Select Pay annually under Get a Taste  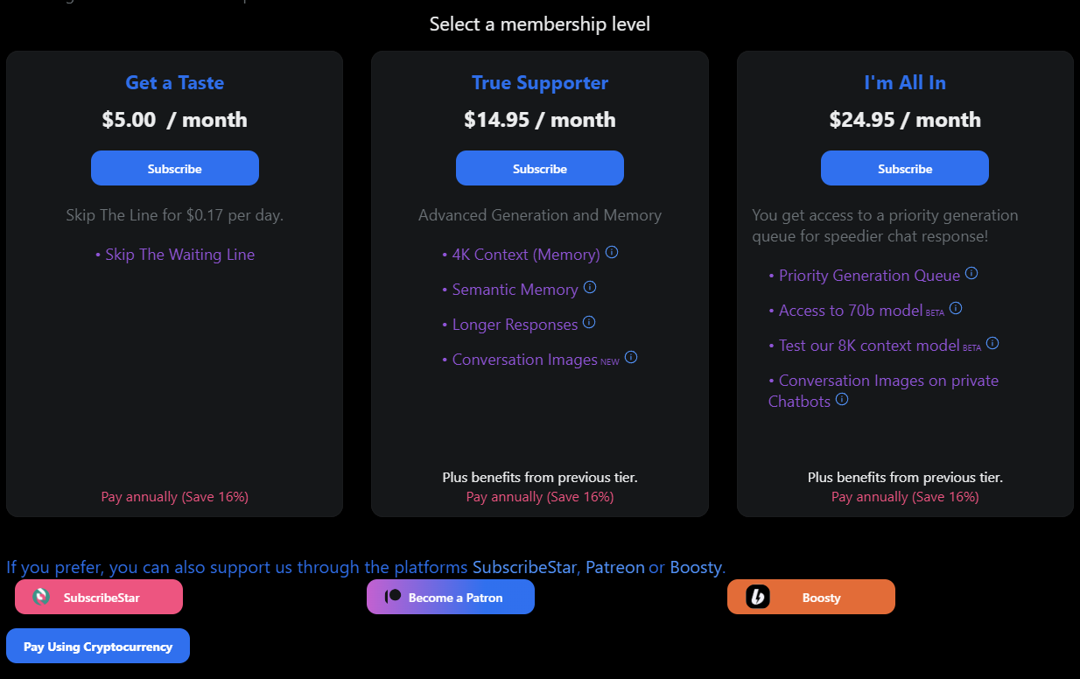(174, 496)
